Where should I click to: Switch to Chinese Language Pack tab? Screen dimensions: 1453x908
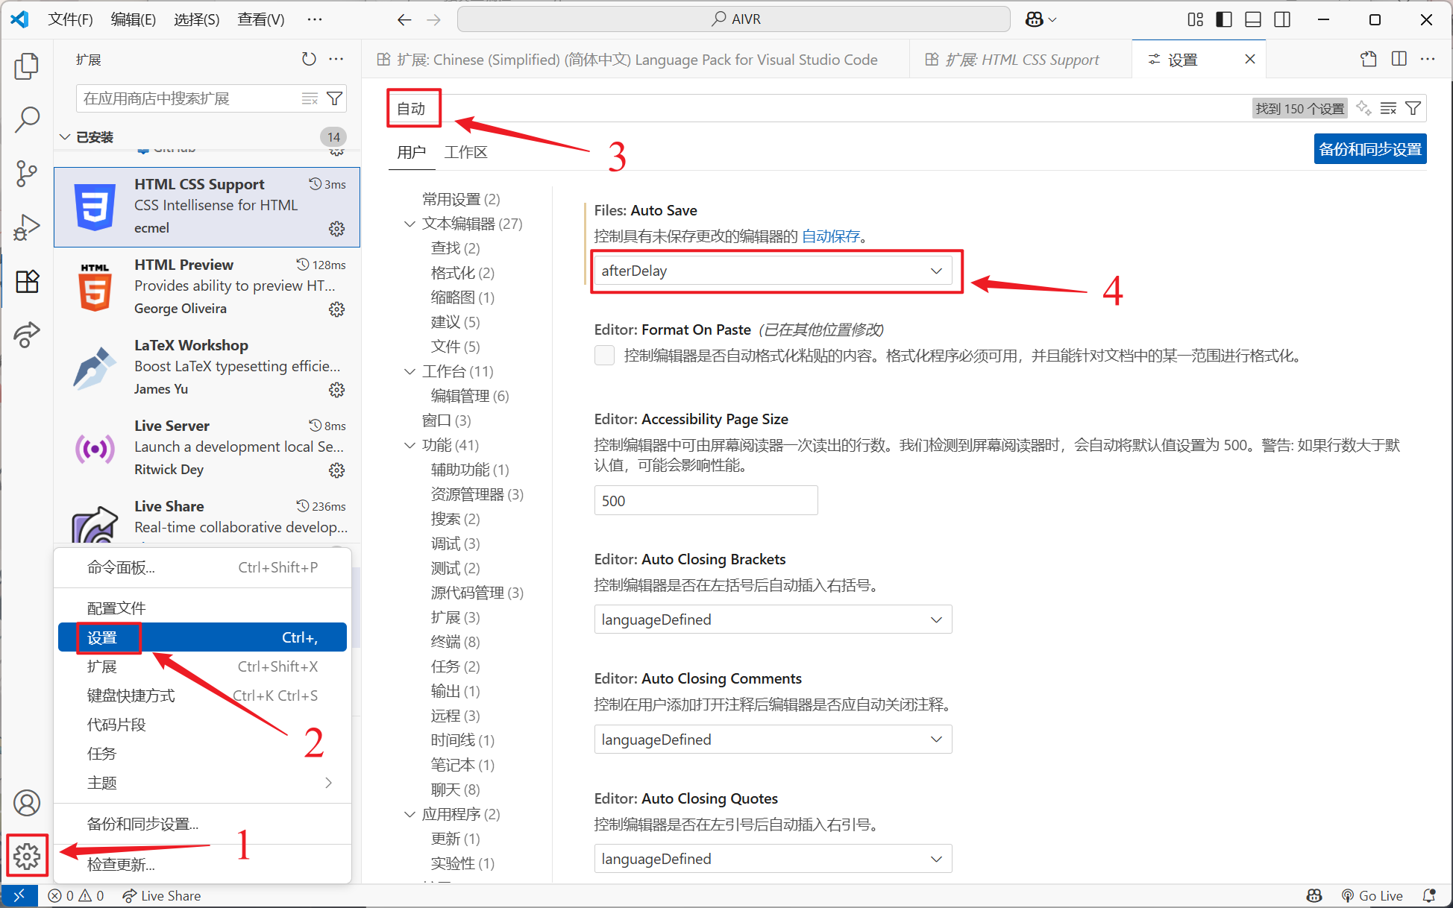click(x=636, y=60)
